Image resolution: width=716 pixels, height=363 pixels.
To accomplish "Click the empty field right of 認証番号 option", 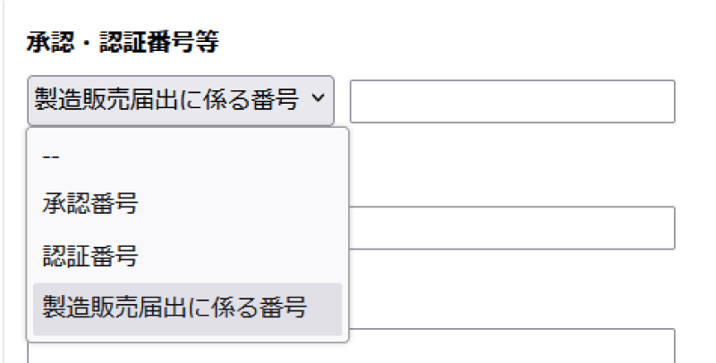I will [511, 228].
